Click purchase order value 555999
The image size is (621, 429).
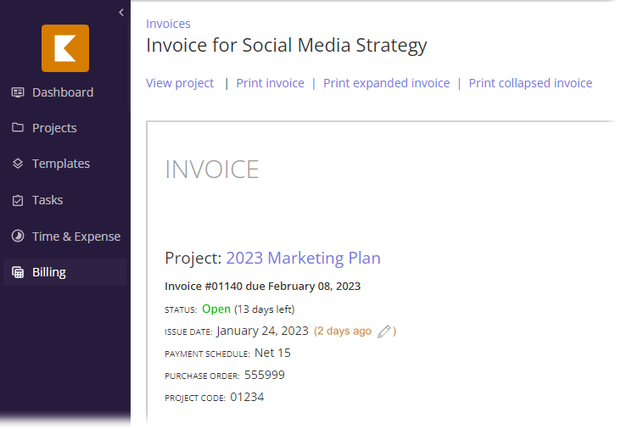click(265, 375)
